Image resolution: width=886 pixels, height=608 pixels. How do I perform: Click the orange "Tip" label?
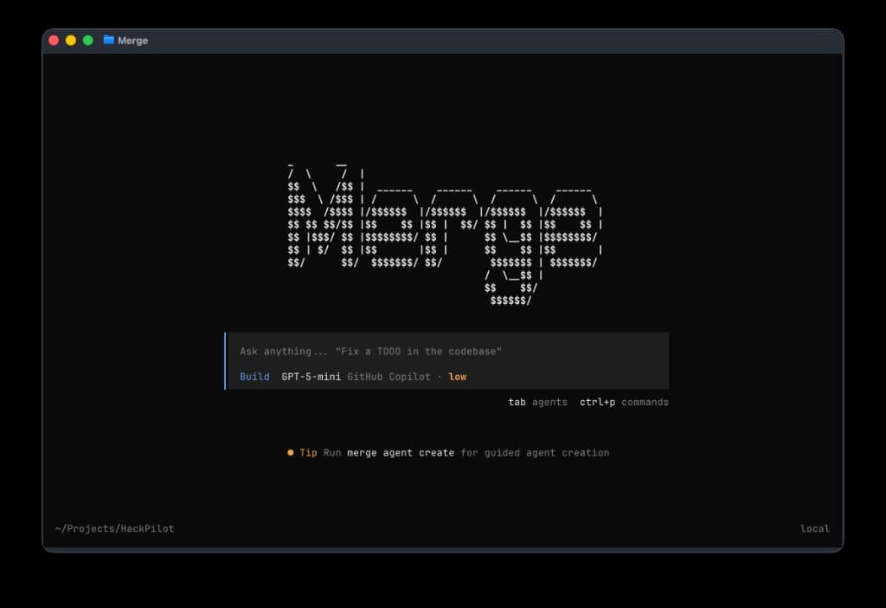(x=308, y=453)
